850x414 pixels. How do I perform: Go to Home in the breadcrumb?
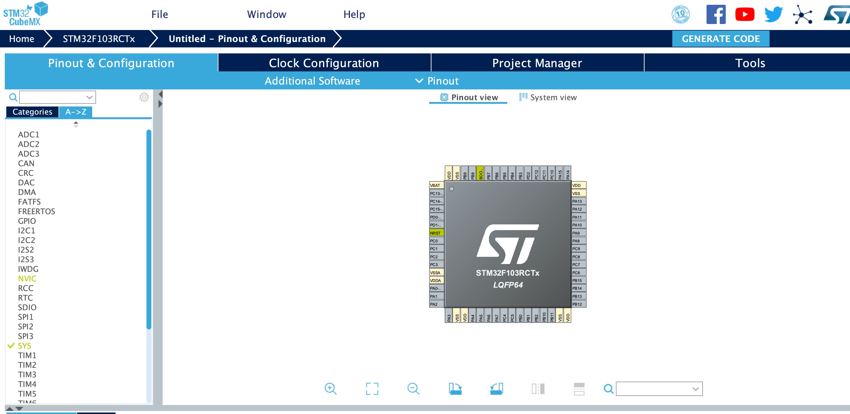(x=21, y=39)
